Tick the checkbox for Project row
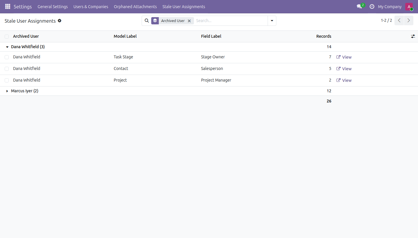Viewport: 418px width, 238px height. pyautogui.click(x=7, y=80)
